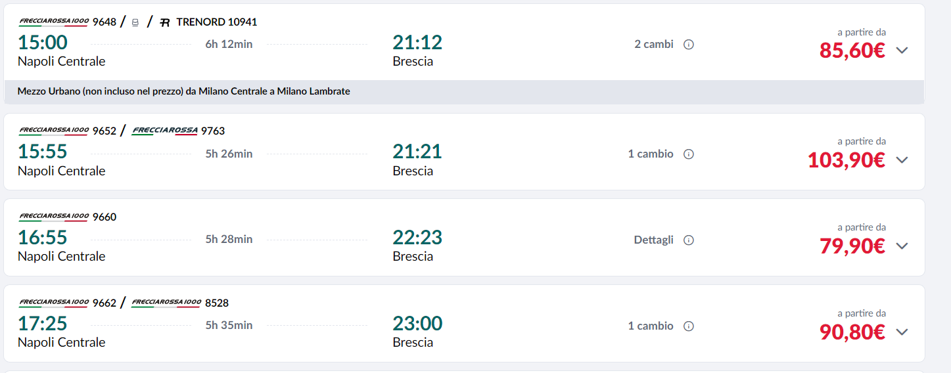Expand the 103,90€ fare options chevron
951x373 pixels.
[x=902, y=160]
